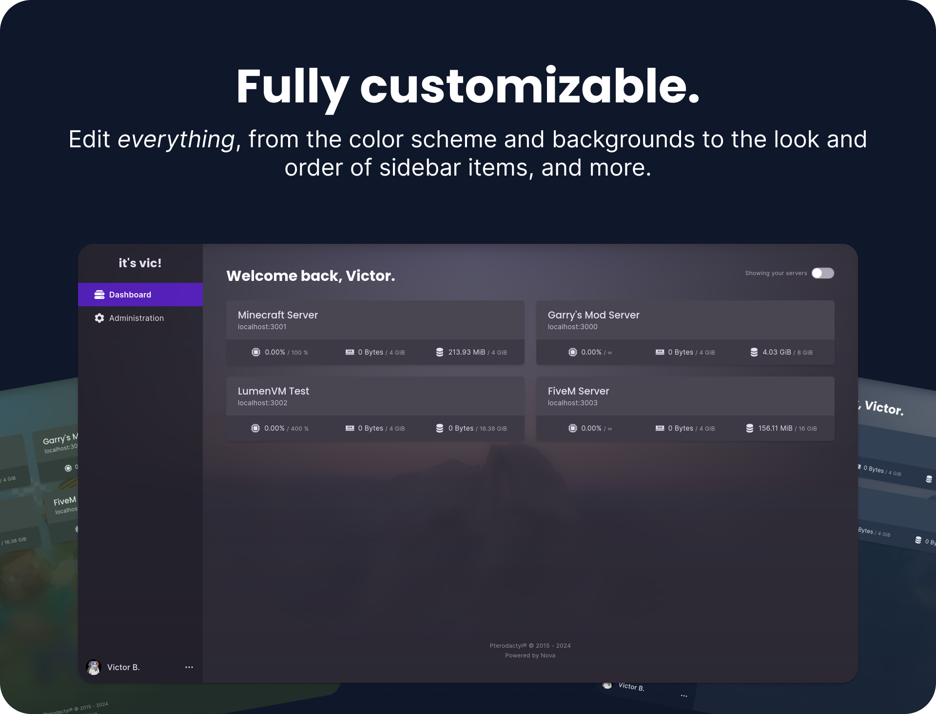Click the disk usage icon on FiveM Server

point(750,428)
